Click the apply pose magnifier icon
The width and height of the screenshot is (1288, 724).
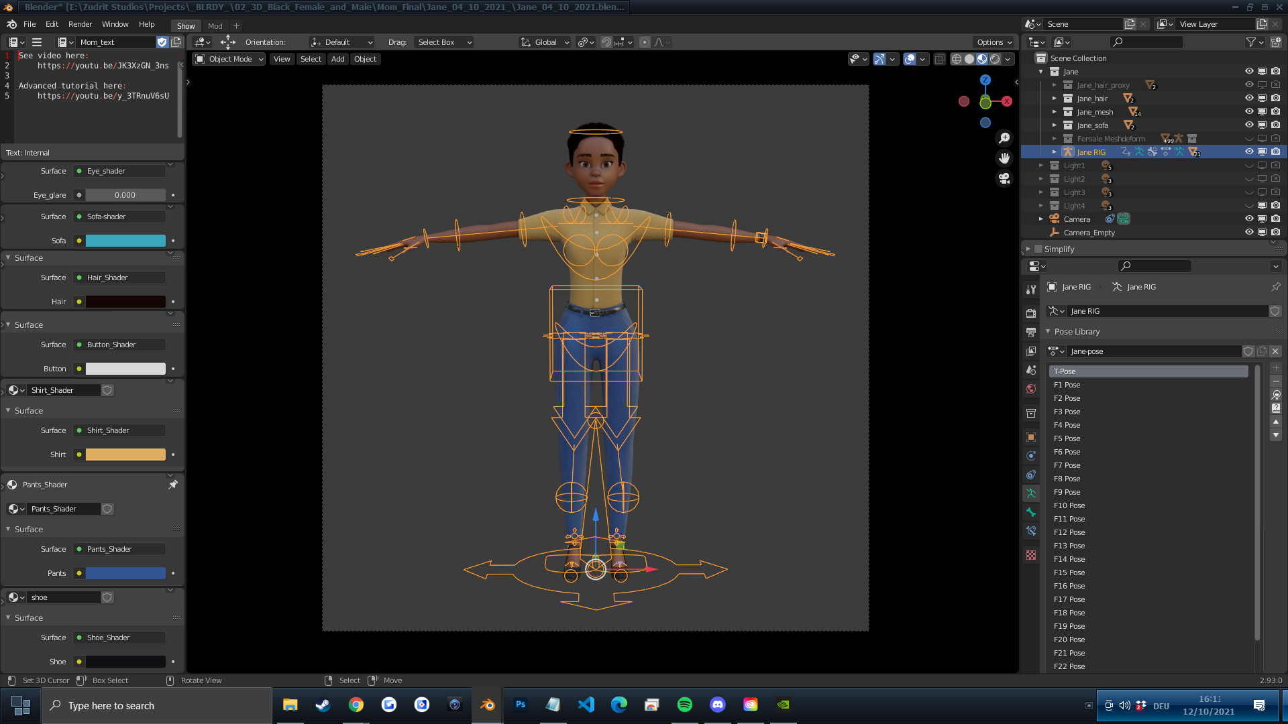1276,395
